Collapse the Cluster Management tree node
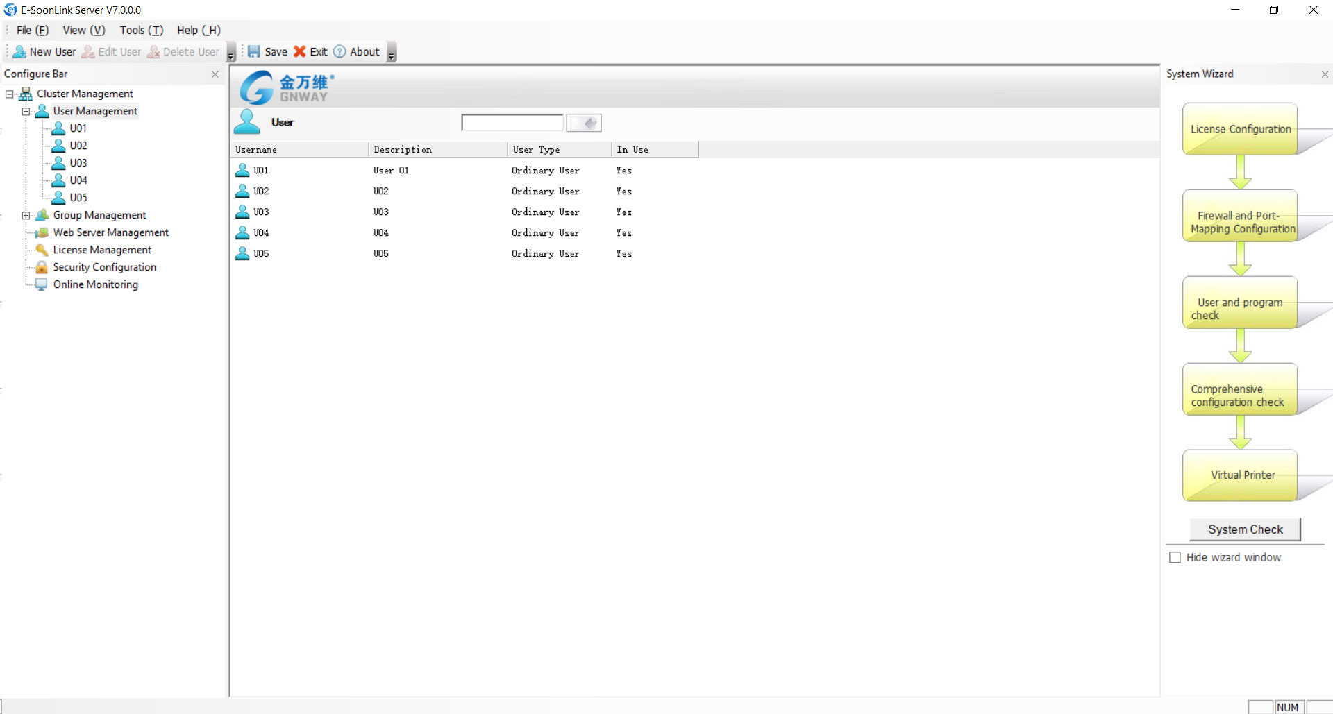The width and height of the screenshot is (1333, 714). point(10,94)
